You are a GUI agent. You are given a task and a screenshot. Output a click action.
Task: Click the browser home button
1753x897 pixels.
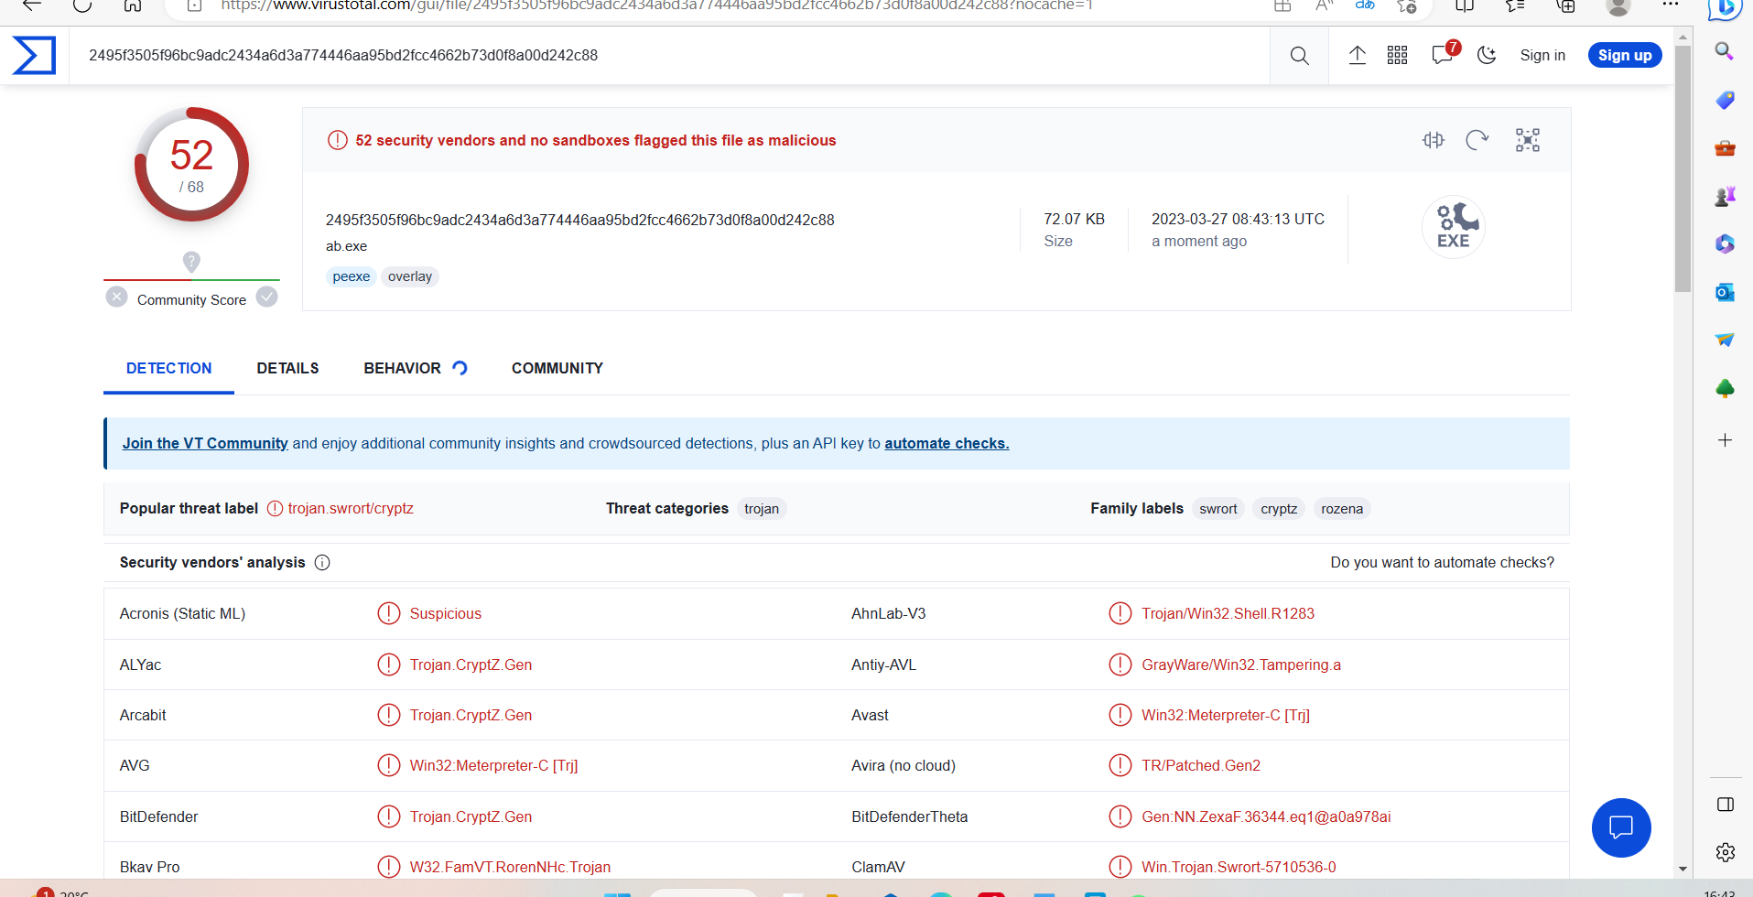click(x=133, y=5)
